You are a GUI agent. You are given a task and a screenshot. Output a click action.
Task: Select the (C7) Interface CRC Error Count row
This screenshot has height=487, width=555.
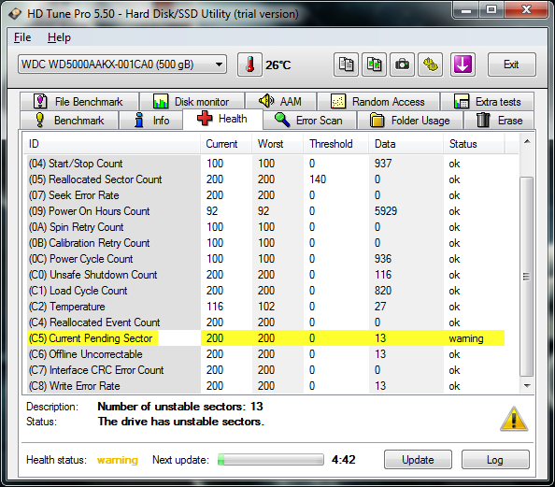click(264, 370)
